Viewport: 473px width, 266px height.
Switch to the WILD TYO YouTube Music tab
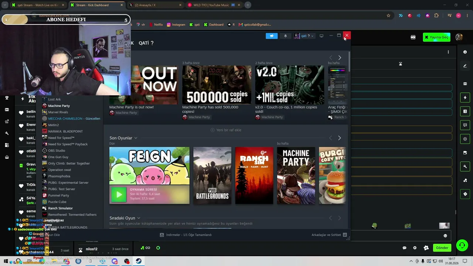[x=214, y=5]
